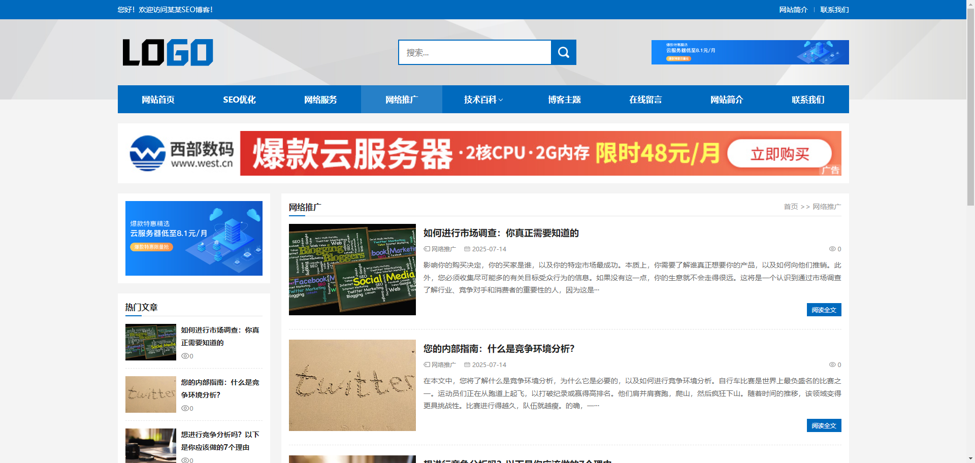The height and width of the screenshot is (463, 975).
Task: Click the 热门文章 sidebar heading
Action: point(142,307)
